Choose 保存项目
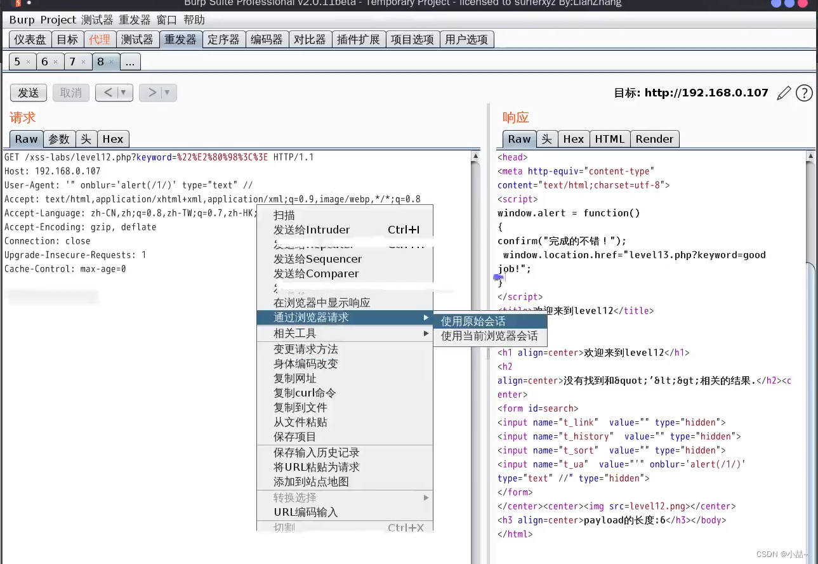This screenshot has width=818, height=564. [x=345, y=436]
